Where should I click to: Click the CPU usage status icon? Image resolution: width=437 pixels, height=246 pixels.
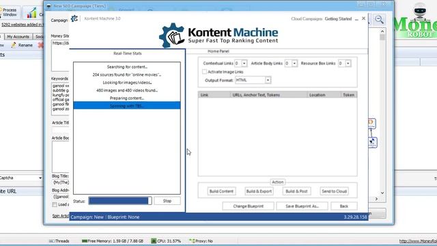tap(154, 241)
